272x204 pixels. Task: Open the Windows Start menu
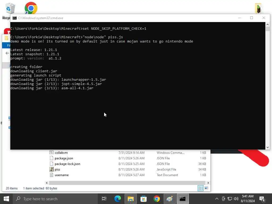[x=6, y=199]
